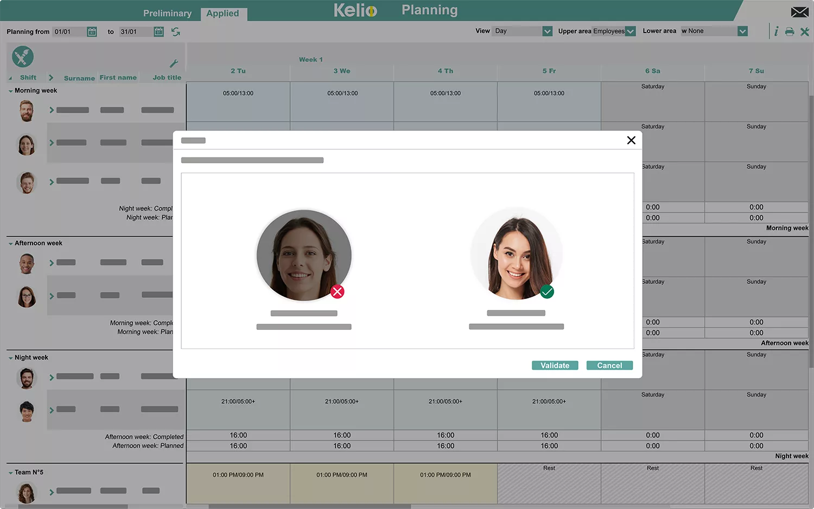Image resolution: width=814 pixels, height=509 pixels.
Task: Open the View Day dropdown
Action: click(x=546, y=30)
